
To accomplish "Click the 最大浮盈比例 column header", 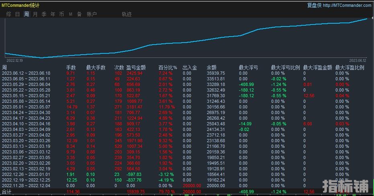I will coord(349,68).
